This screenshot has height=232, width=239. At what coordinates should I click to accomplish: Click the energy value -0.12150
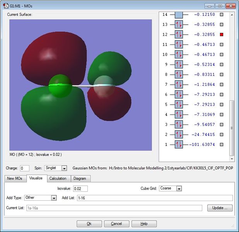coord(205,14)
